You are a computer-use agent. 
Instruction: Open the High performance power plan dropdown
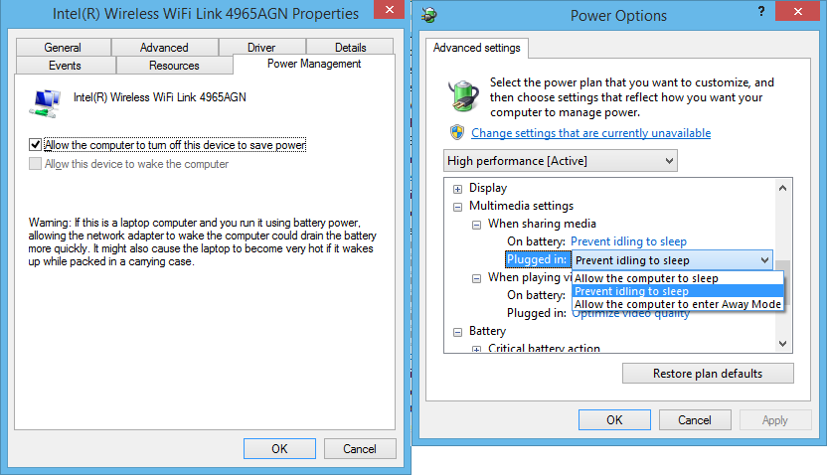[x=561, y=161]
